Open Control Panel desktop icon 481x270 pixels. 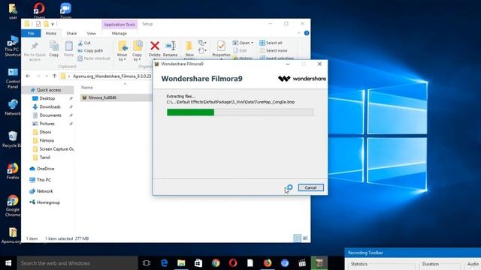(13, 78)
